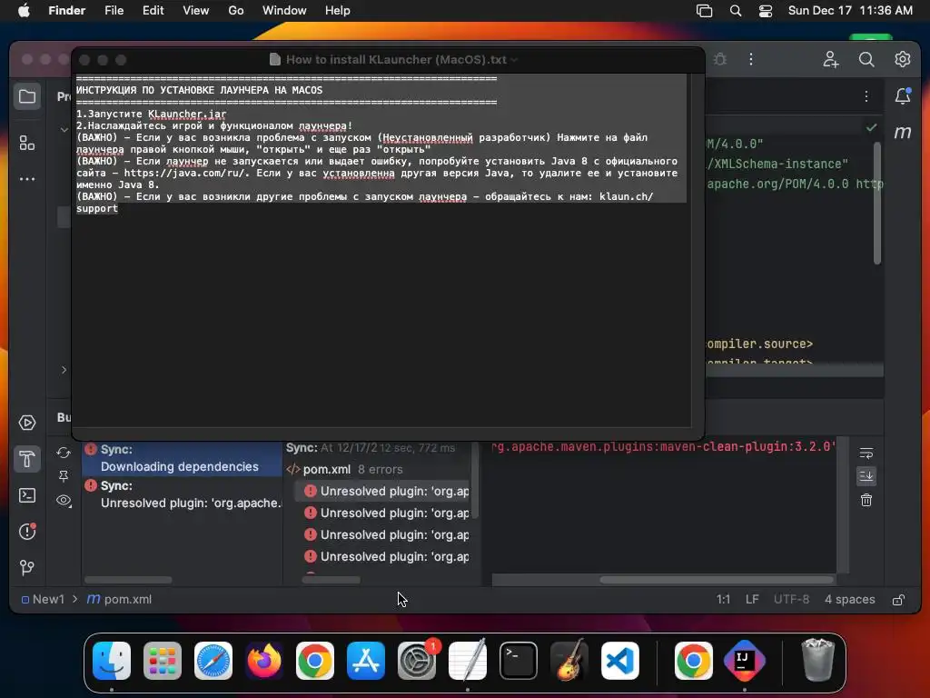Screen dimensions: 930x698
Task: Open the Window menu
Action: tap(284, 11)
